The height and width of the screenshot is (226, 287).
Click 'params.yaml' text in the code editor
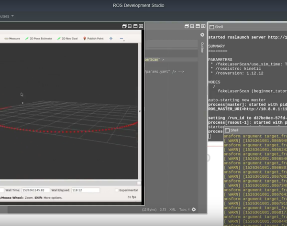pyautogui.click(x=157, y=72)
